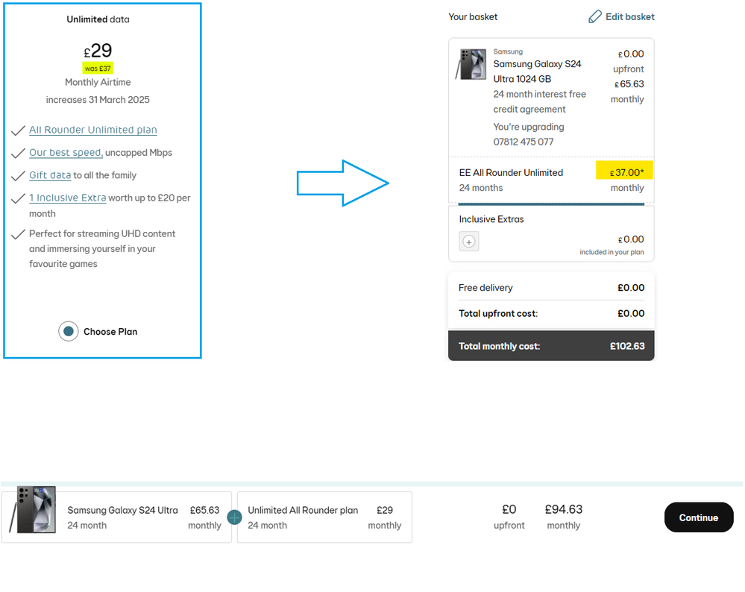
Task: Click the Unlimited All Rounder plan summary card
Action: (324, 517)
